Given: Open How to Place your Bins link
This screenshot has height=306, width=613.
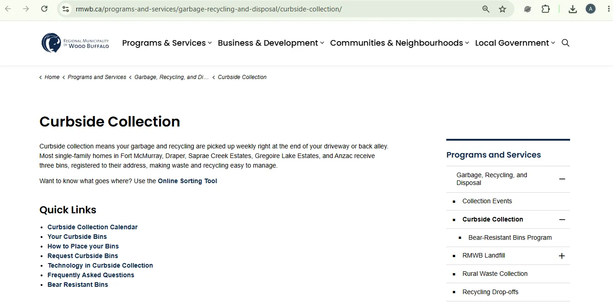Looking at the screenshot, I should point(83,246).
